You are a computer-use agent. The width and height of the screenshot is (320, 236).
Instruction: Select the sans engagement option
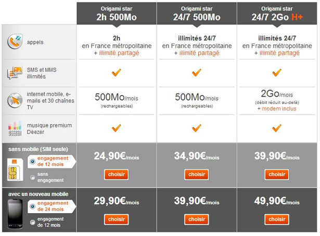coord(33,177)
